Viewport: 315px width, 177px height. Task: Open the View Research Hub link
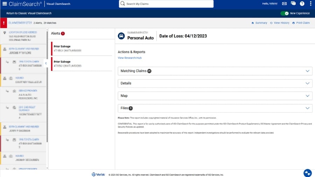[x=129, y=58]
